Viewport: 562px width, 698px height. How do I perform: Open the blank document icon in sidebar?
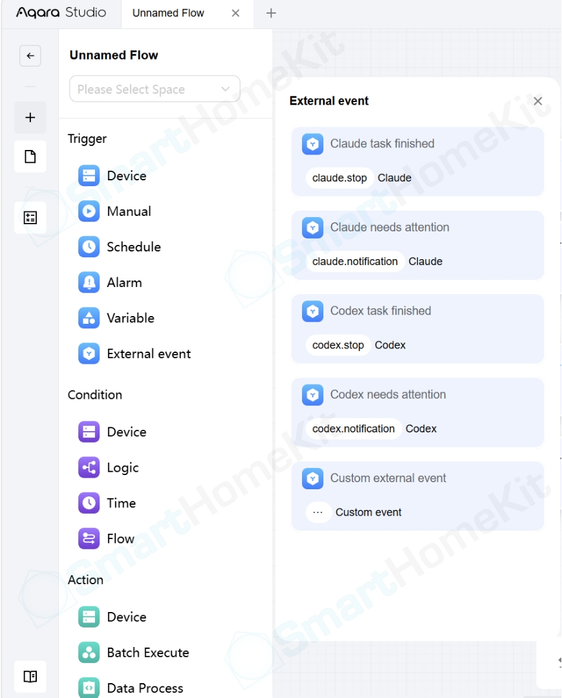(30, 156)
